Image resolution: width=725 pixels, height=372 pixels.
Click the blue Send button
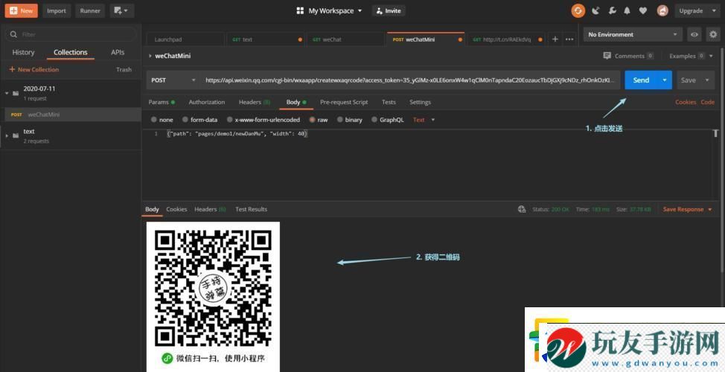[641, 80]
